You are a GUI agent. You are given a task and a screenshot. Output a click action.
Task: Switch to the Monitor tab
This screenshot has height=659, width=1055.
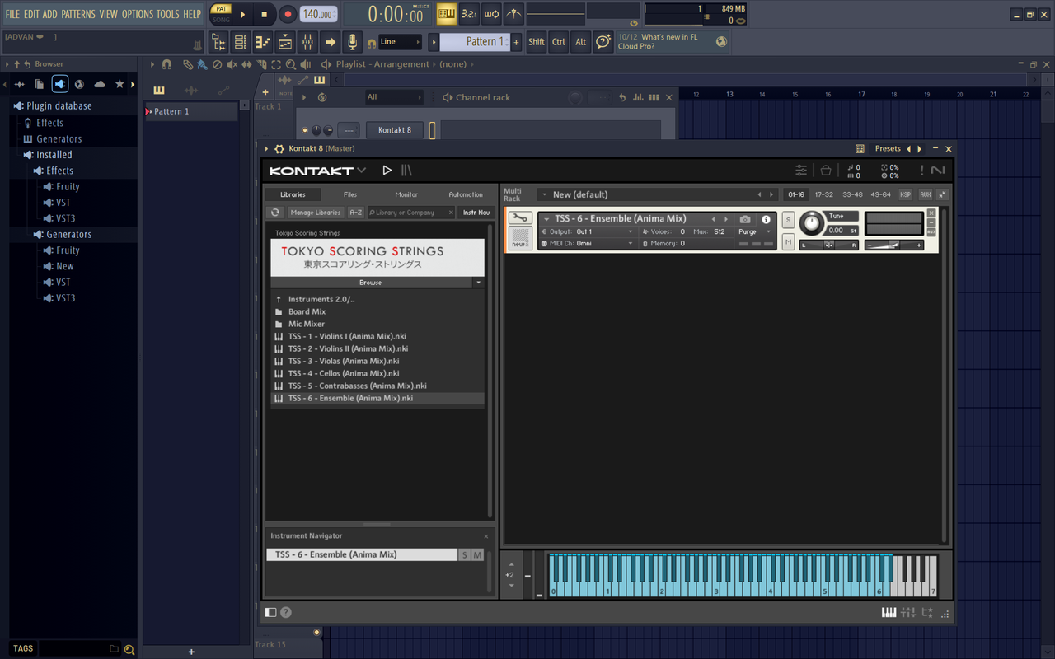(406, 194)
